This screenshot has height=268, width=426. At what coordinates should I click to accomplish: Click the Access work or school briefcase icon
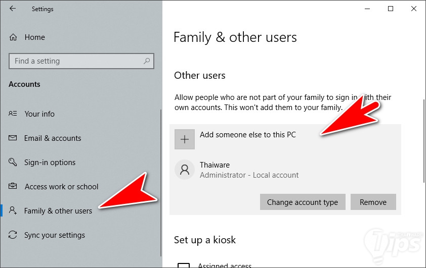[13, 187]
